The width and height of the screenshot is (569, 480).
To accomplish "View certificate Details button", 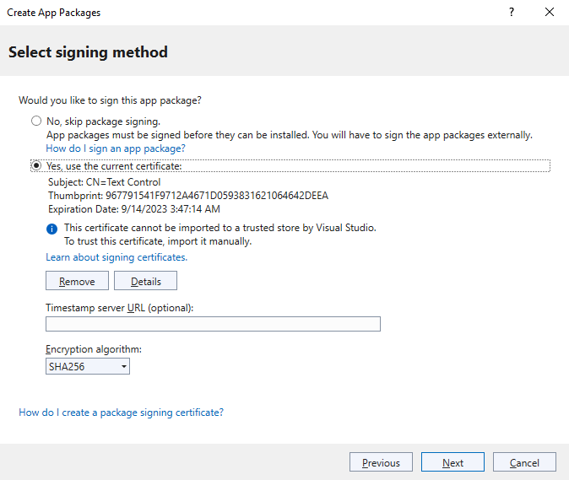I will (145, 281).
